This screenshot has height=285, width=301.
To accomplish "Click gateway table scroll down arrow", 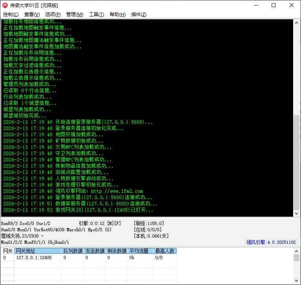I will (296, 281).
